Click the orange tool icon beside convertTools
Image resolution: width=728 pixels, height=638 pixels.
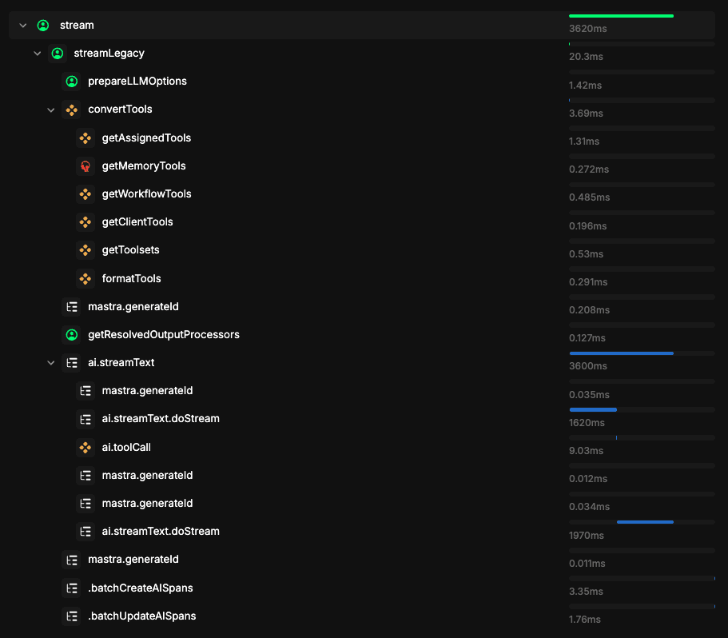click(x=72, y=110)
